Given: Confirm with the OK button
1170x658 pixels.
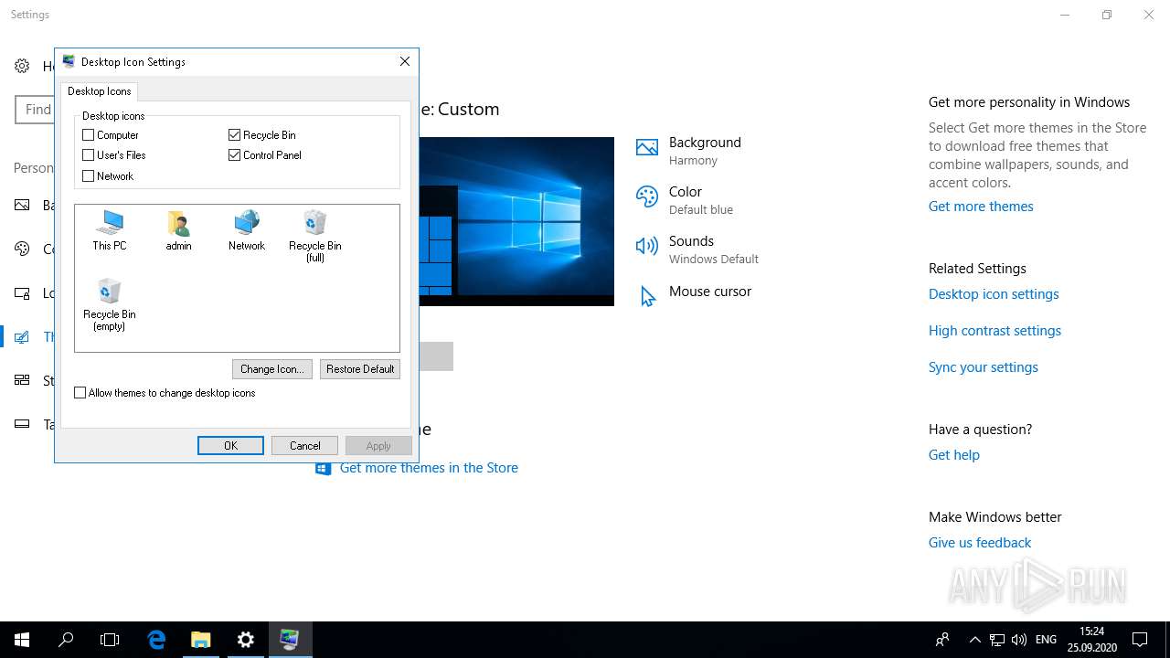Looking at the screenshot, I should click(x=230, y=446).
